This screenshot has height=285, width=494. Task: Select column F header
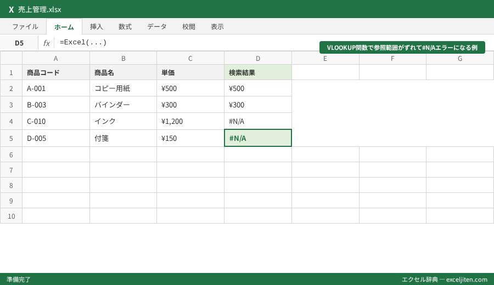pyautogui.click(x=392, y=58)
